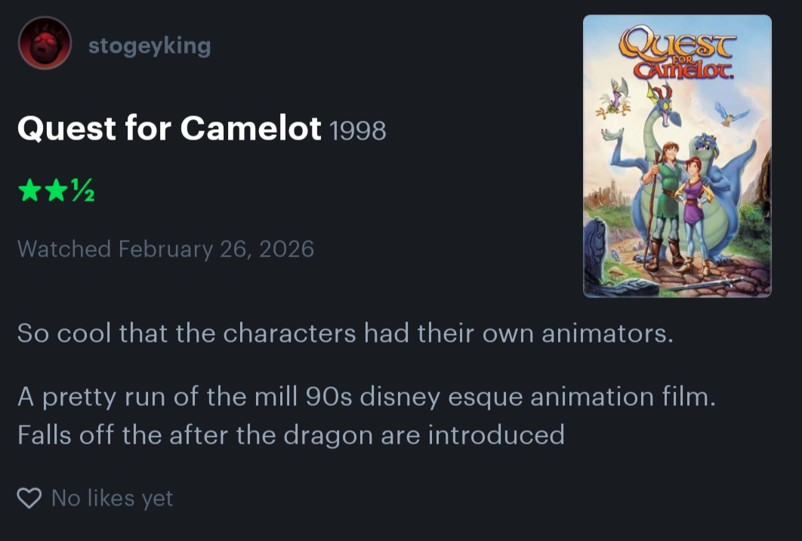The image size is (802, 541).
Task: Click the 'No likes yet' text
Action: [112, 498]
